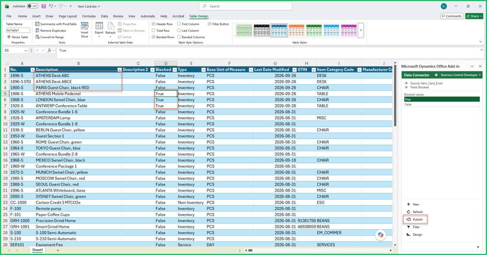Add a new sheet with plus icon
Screen dimensions: 487x255
click(58, 250)
